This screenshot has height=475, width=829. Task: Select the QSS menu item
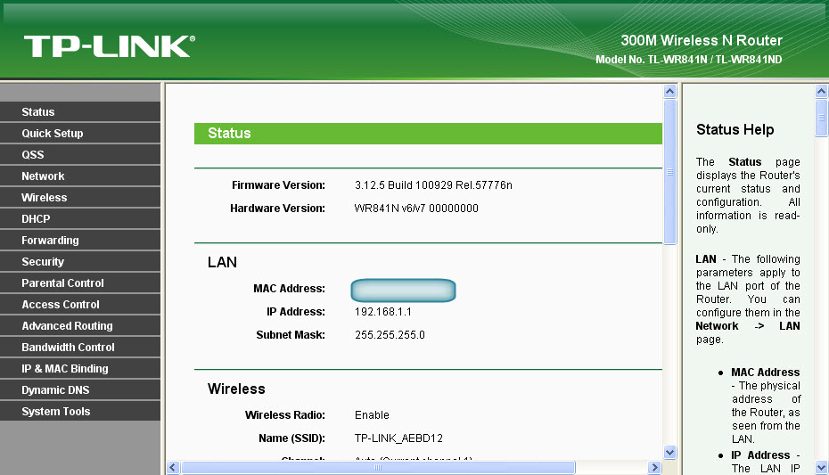tap(33, 155)
